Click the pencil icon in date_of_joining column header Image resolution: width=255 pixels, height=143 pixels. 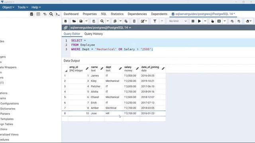click(163, 69)
